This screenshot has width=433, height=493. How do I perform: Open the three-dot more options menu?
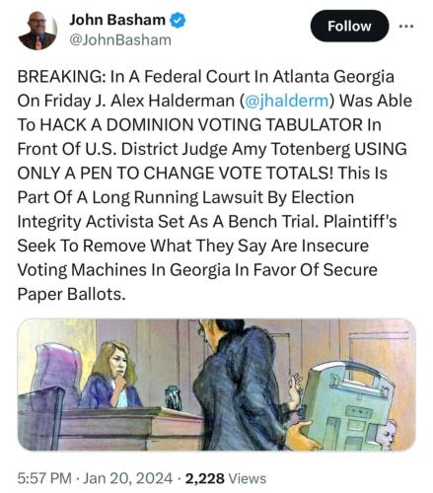point(406,26)
